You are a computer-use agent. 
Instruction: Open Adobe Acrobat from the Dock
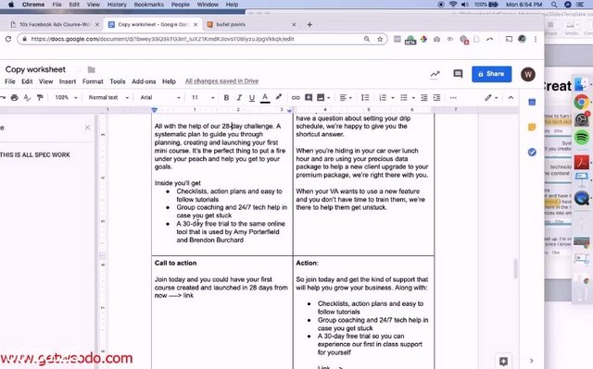point(582,162)
